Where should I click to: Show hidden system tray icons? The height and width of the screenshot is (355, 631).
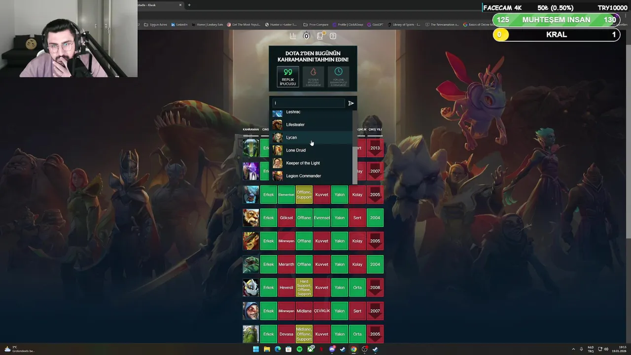coord(573,349)
